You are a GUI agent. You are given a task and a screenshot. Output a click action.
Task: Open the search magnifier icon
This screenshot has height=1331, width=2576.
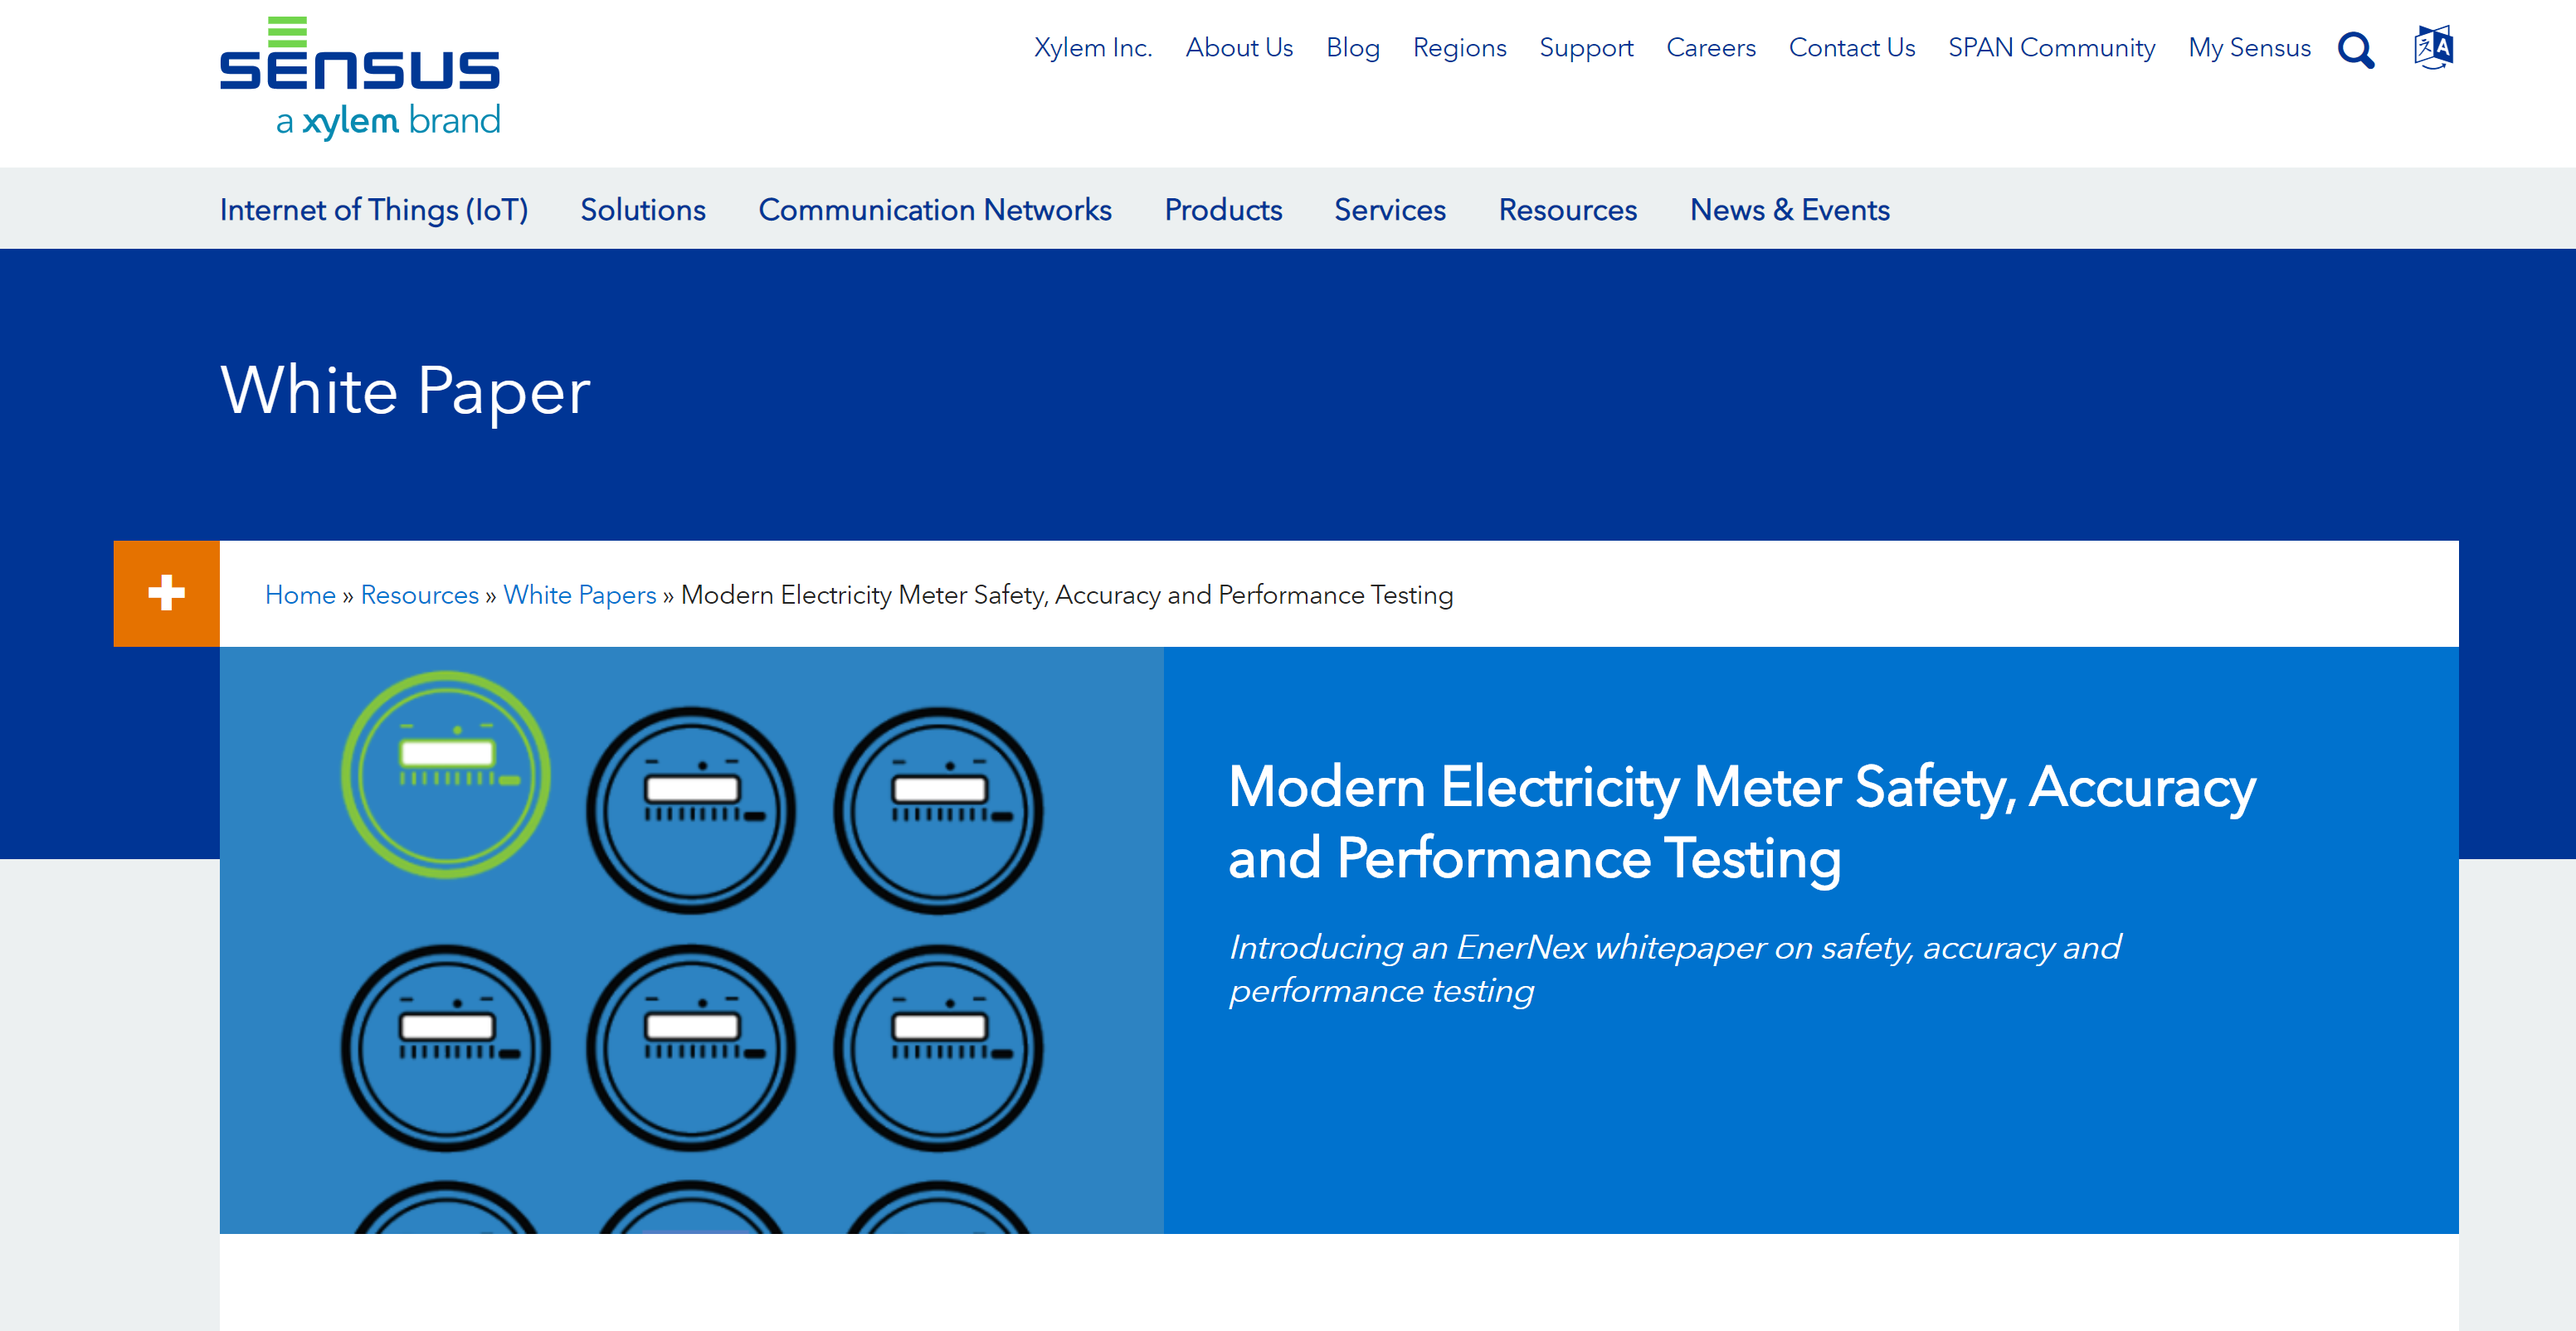pos(2355,49)
